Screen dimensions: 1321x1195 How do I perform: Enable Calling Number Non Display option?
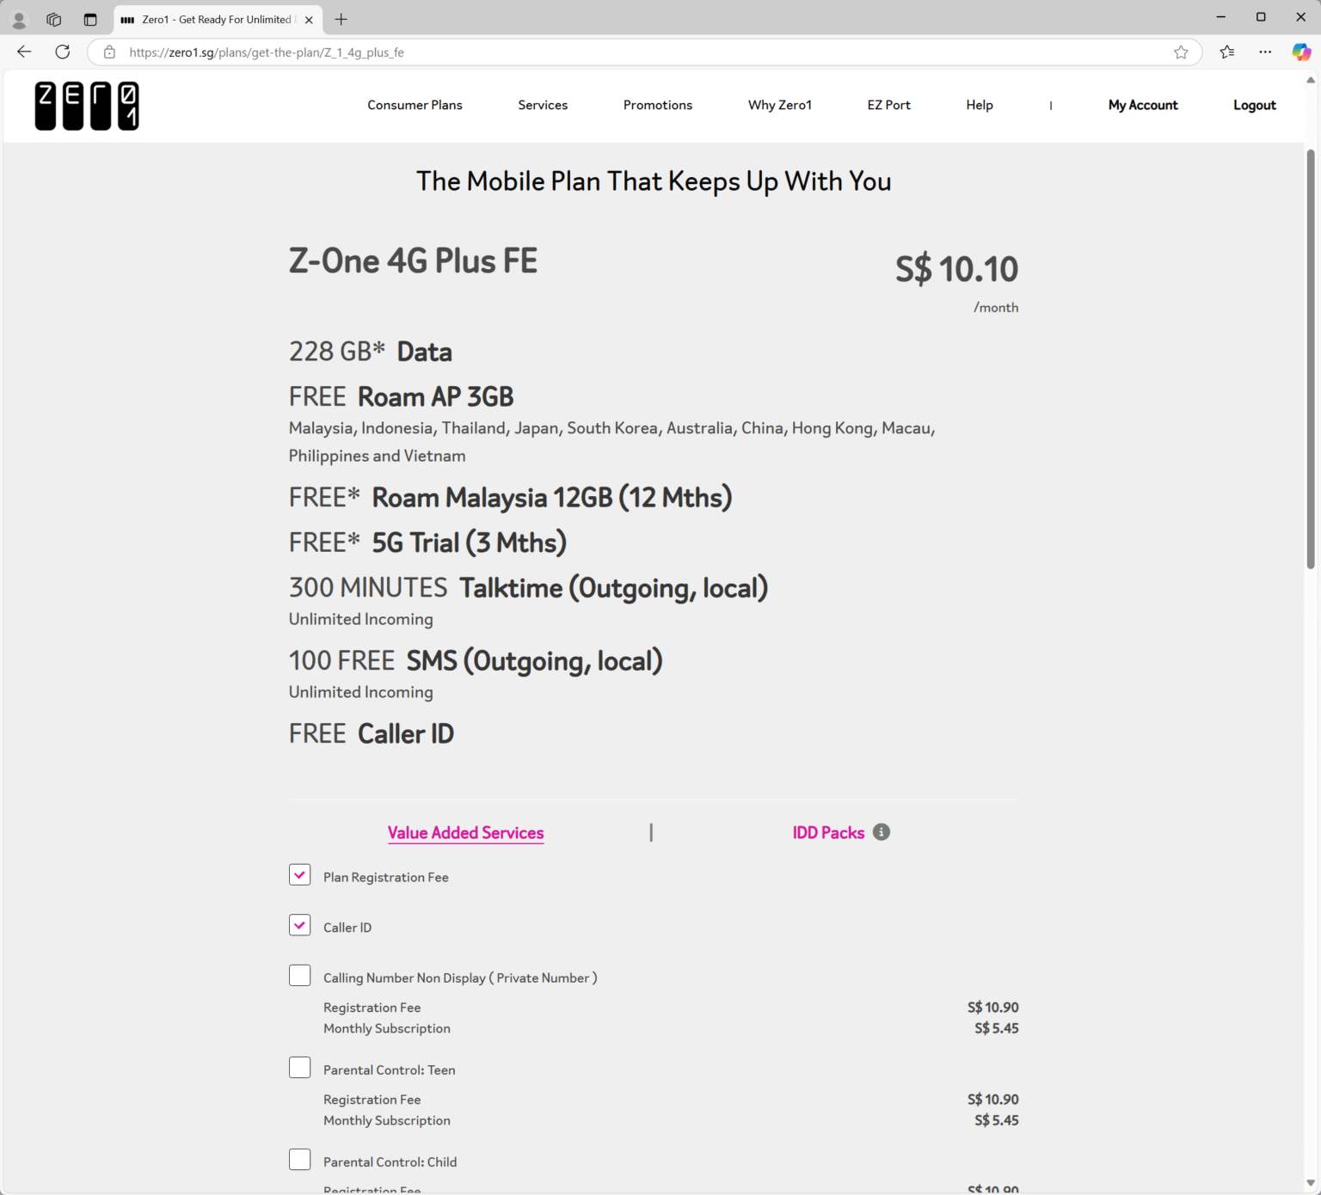(299, 975)
